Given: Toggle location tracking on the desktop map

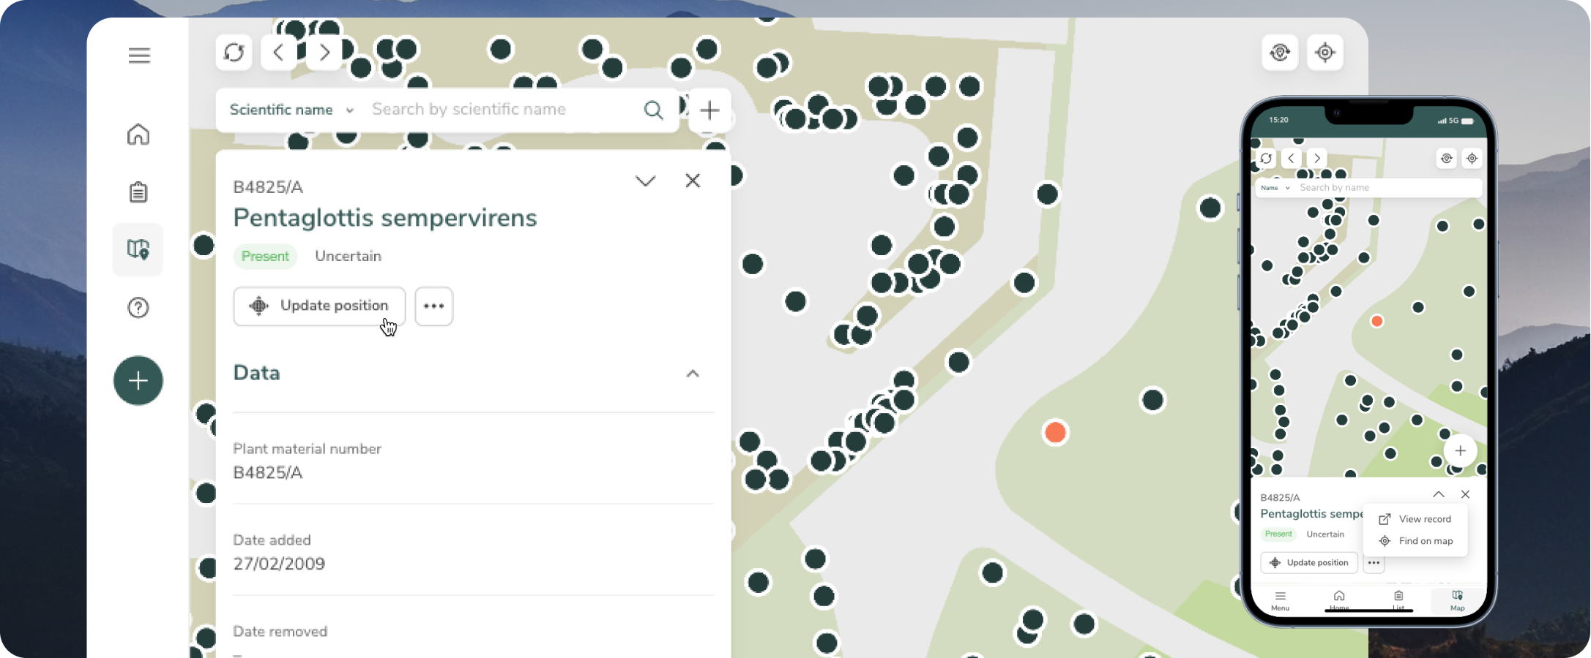Looking at the screenshot, I should pyautogui.click(x=1280, y=53).
